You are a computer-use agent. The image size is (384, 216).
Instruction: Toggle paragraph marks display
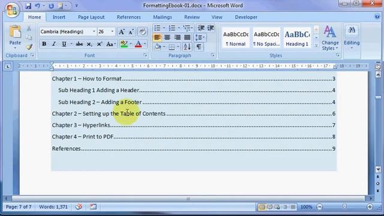[x=199, y=47]
